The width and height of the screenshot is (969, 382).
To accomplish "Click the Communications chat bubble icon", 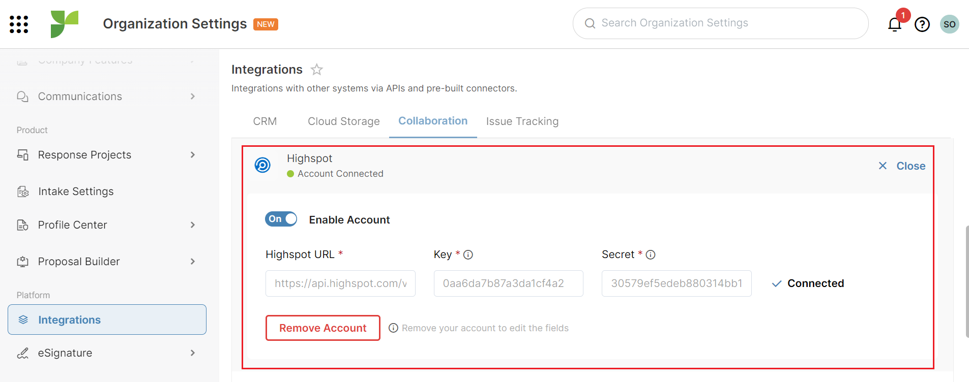I will [22, 97].
